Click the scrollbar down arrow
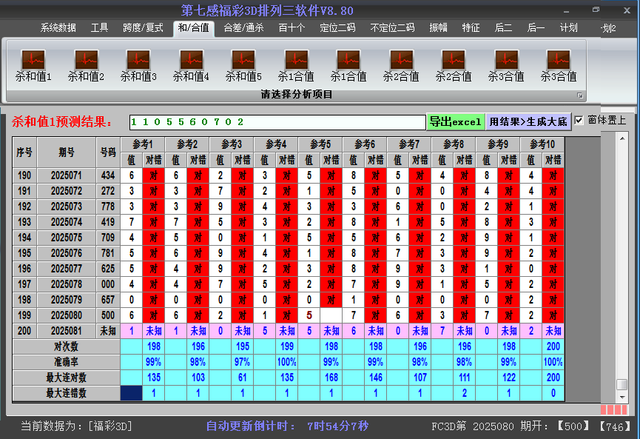Screen dimensions: 640x439 tap(622, 397)
